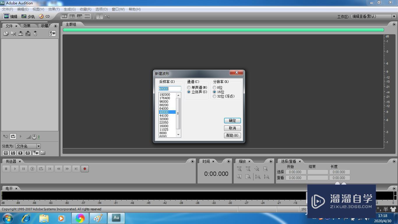Click the Pause button in transport
Viewport: 398px width, 224px height.
pyautogui.click(x=24, y=169)
